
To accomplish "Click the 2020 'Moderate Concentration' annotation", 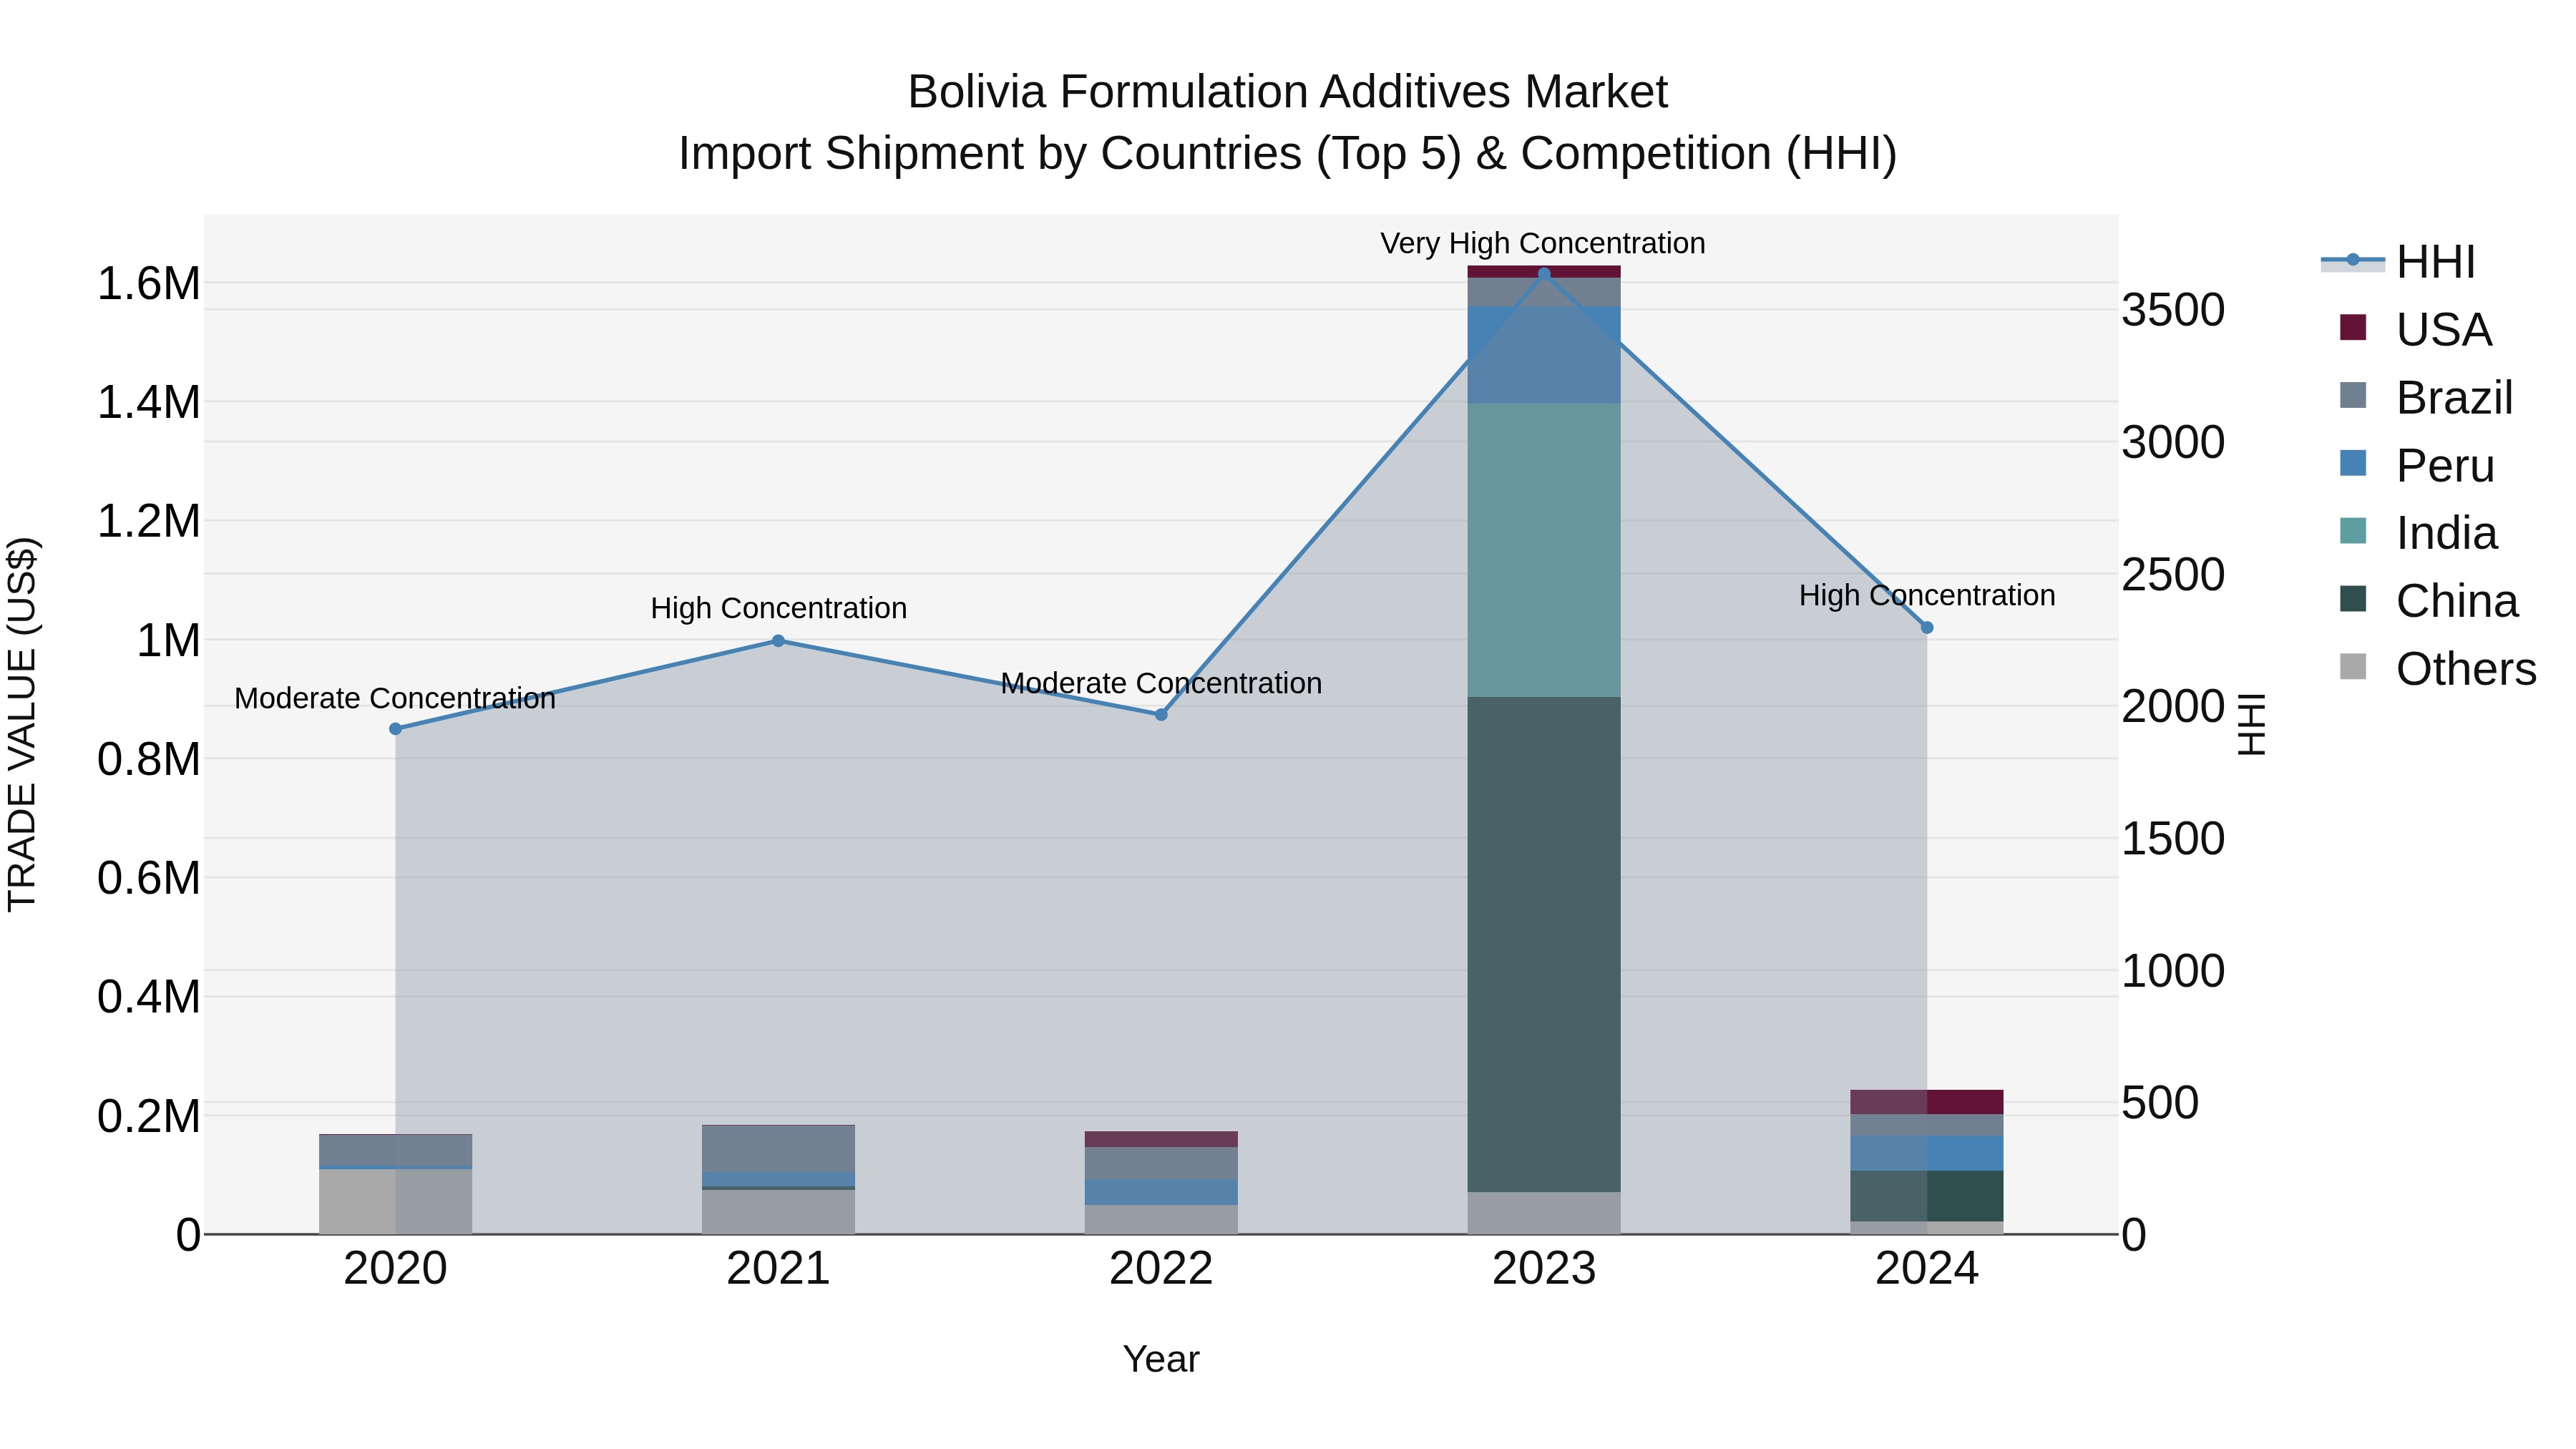I will tap(395, 698).
